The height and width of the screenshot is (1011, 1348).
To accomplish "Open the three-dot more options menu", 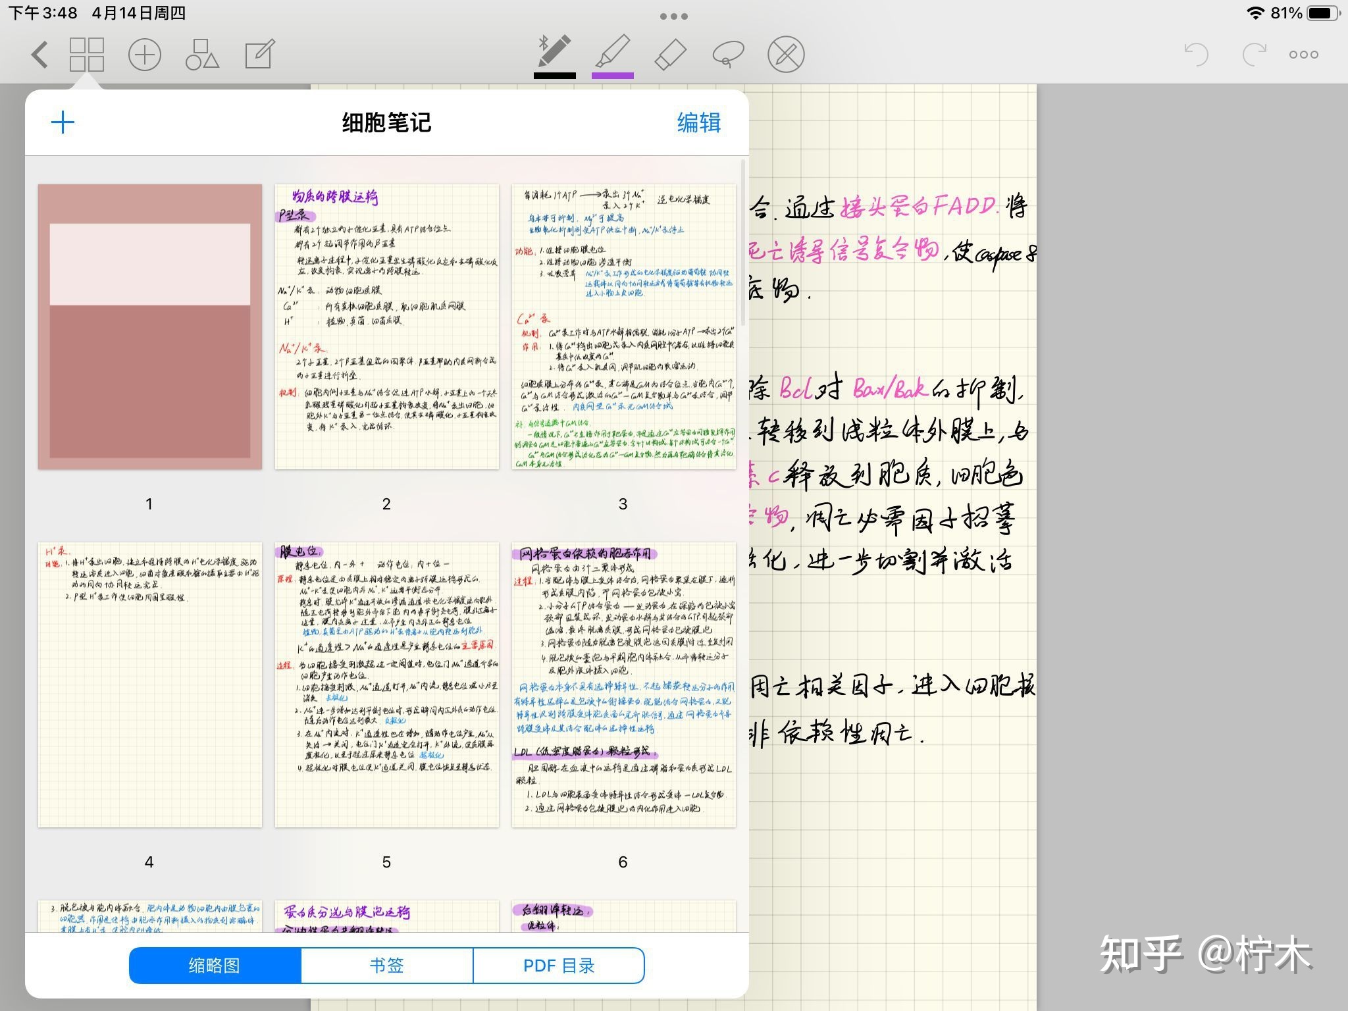I will click(1303, 55).
